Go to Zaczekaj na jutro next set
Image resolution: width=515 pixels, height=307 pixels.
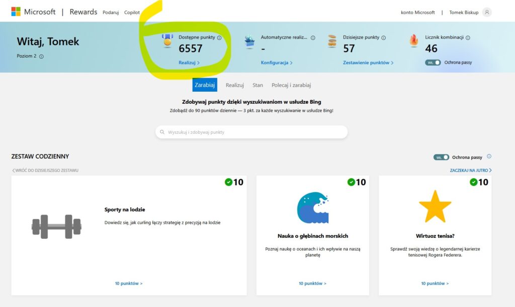[x=471, y=171]
